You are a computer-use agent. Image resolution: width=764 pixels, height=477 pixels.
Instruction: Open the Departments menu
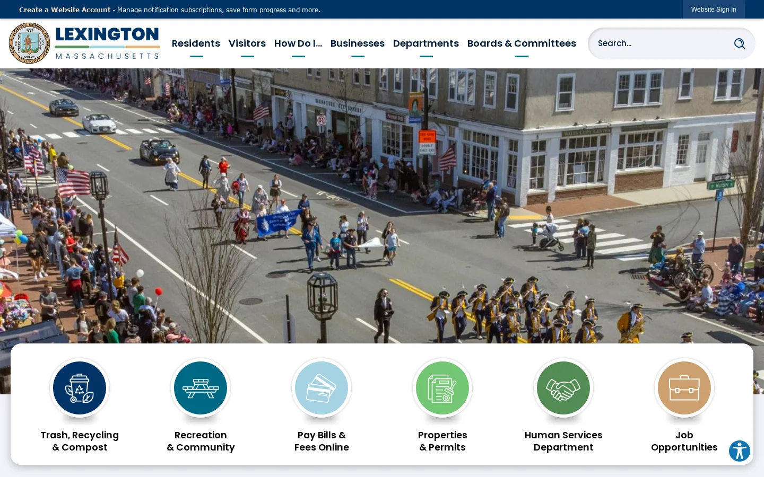pyautogui.click(x=426, y=43)
